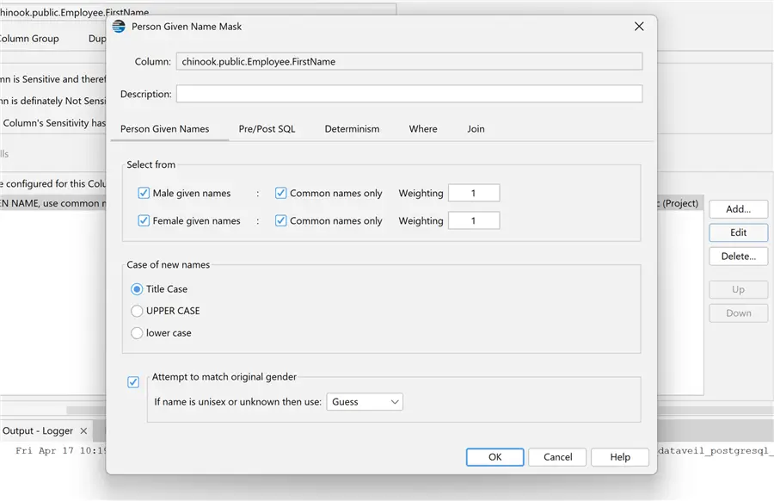Click Add... button in background window
Image resolution: width=774 pixels, height=501 pixels.
click(739, 209)
